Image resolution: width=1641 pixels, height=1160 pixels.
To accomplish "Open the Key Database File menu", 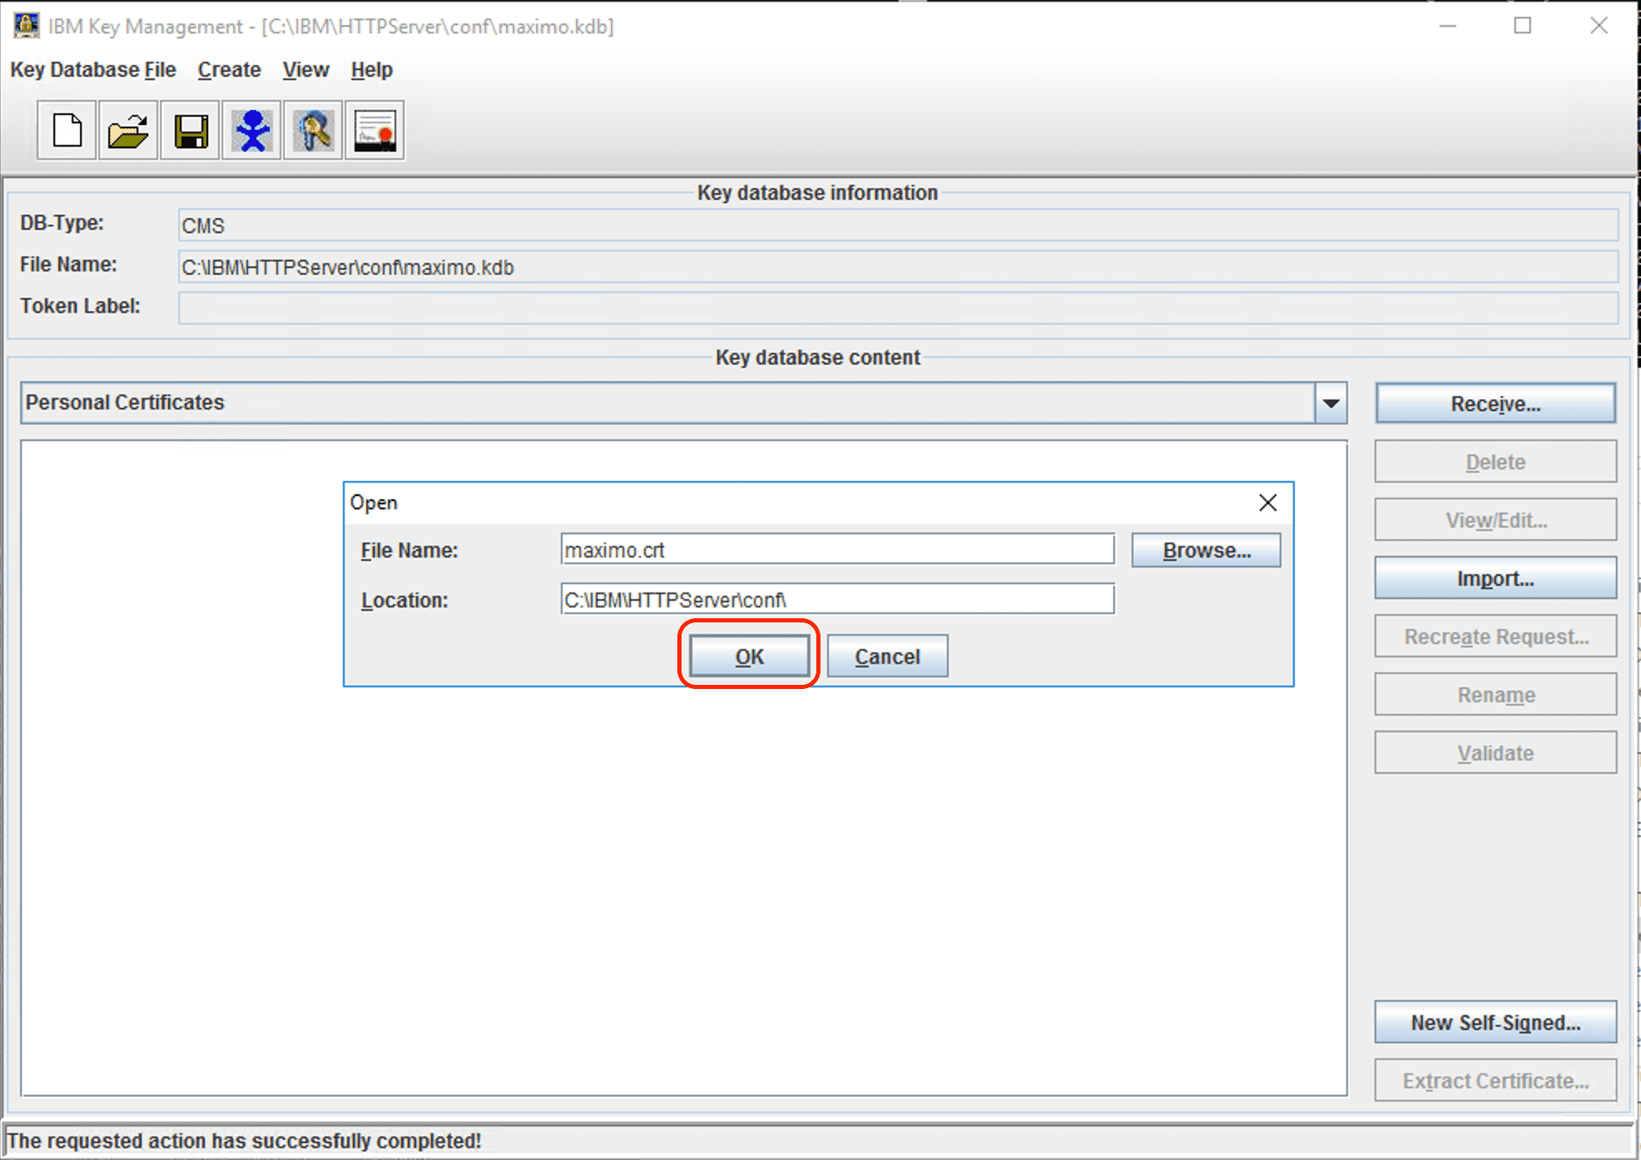I will point(93,70).
